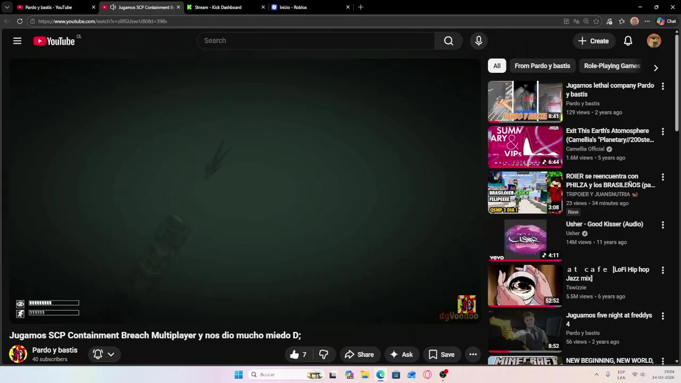Dislike the video with thumbs down
Image resolution: width=681 pixels, height=383 pixels.
point(323,354)
